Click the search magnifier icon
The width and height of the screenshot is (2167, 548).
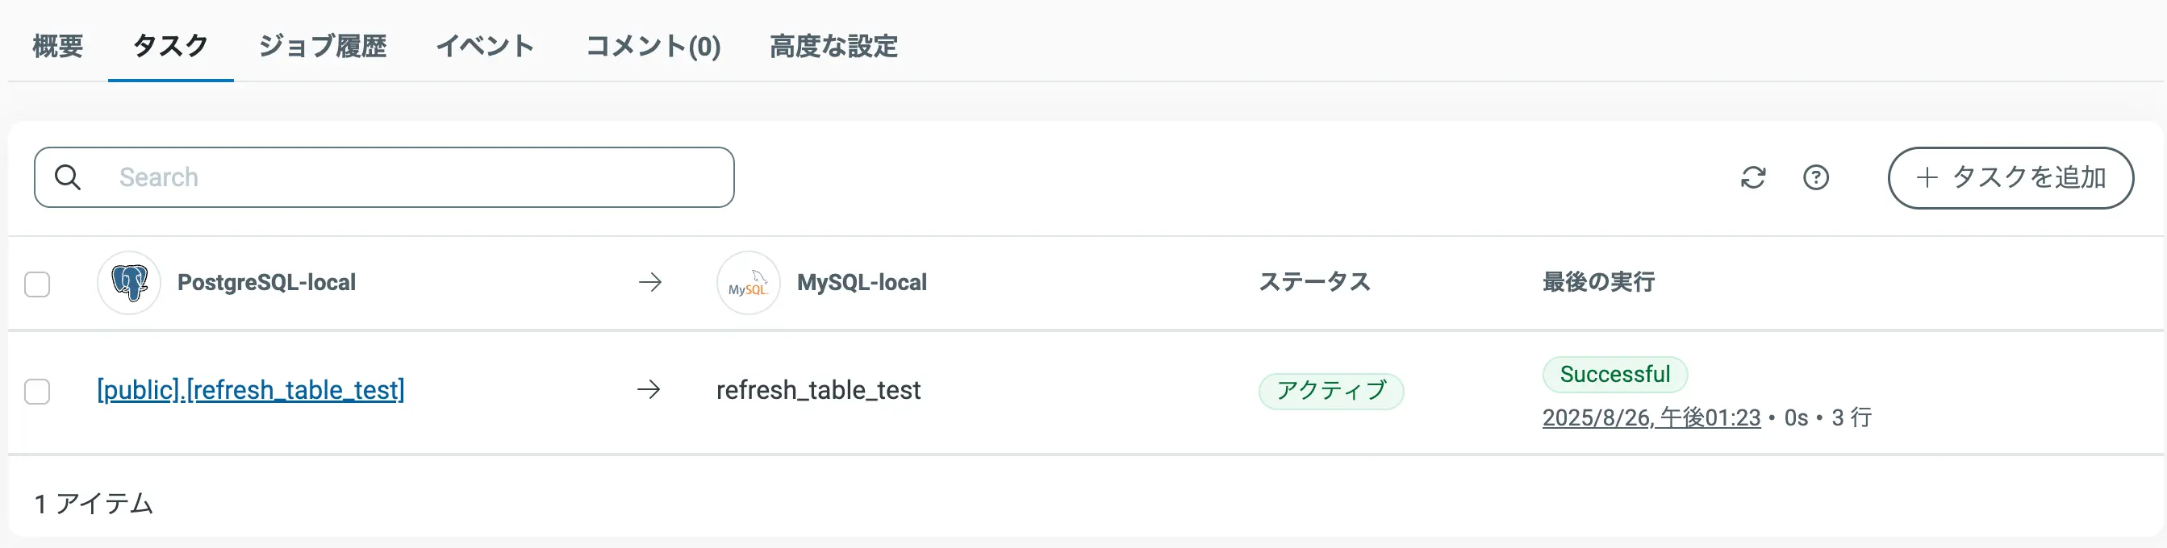(x=68, y=177)
